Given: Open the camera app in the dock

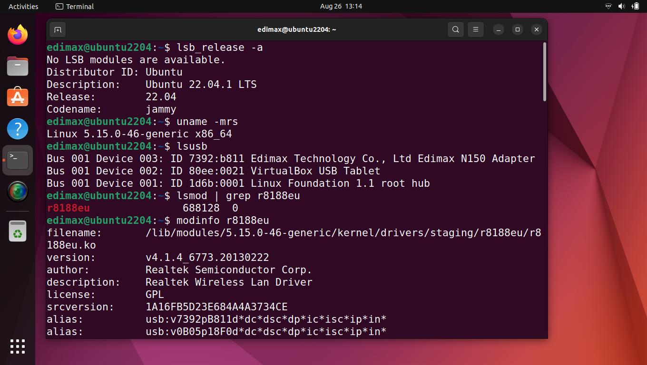Looking at the screenshot, I should [18, 192].
